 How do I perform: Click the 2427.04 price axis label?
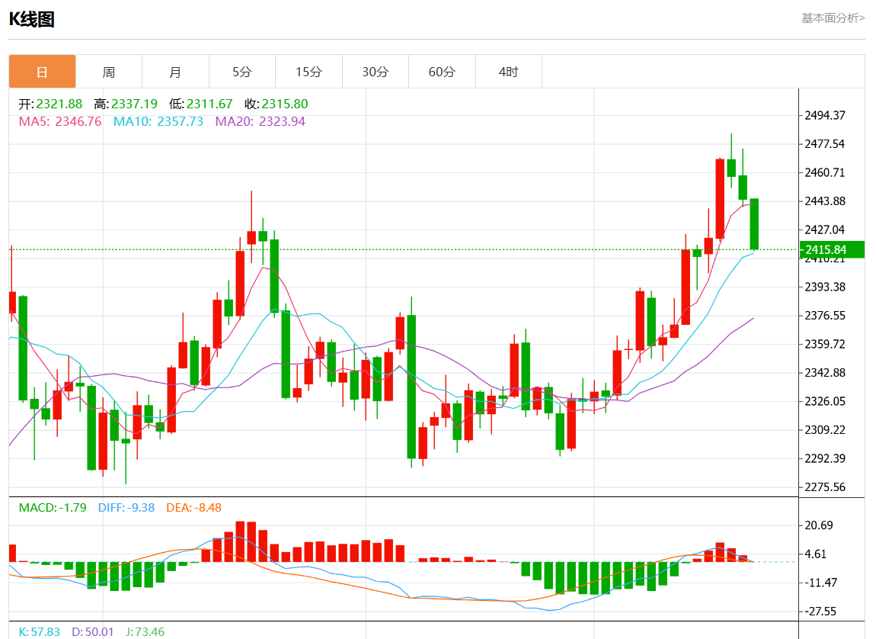tap(825, 230)
